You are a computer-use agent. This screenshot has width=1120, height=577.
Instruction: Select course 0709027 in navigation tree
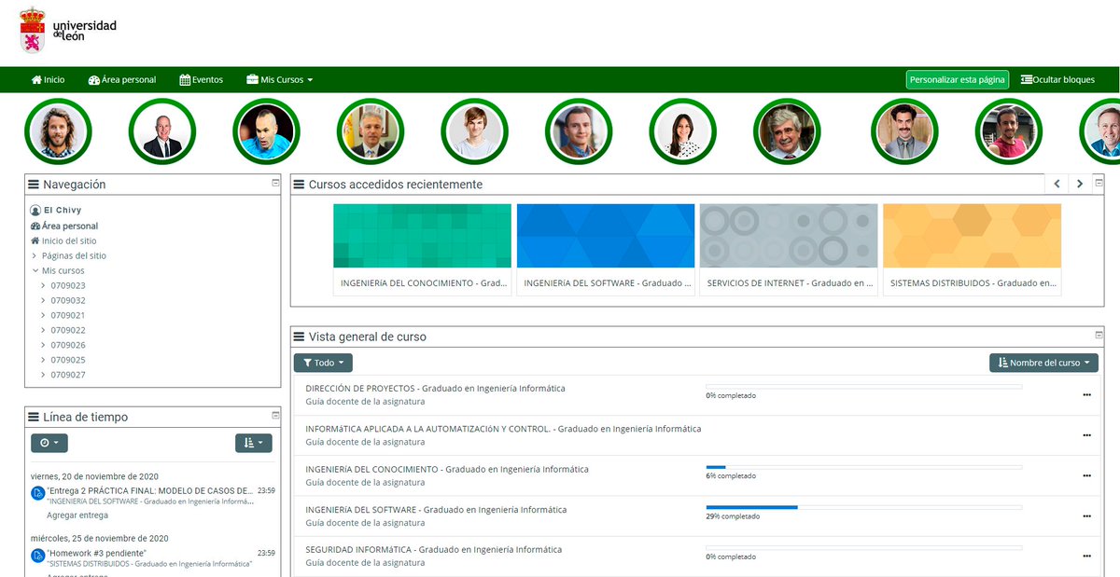click(x=68, y=375)
